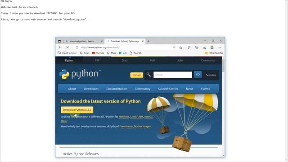This screenshot has height=162, width=288.
Task: Go back with the browser back arrow
Action: click(60, 47)
